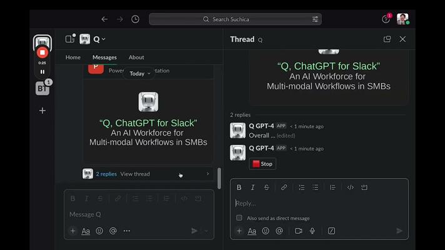445x250 pixels.
Task: Open search filter options icon
Action: click(315, 19)
